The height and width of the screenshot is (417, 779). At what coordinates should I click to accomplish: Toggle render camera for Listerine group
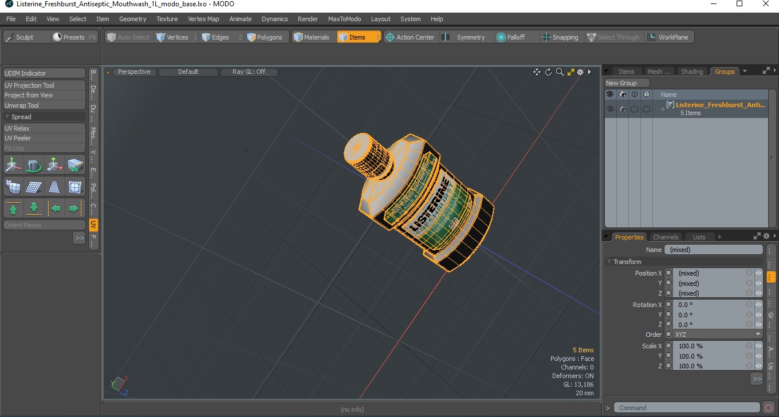pyautogui.click(x=622, y=109)
